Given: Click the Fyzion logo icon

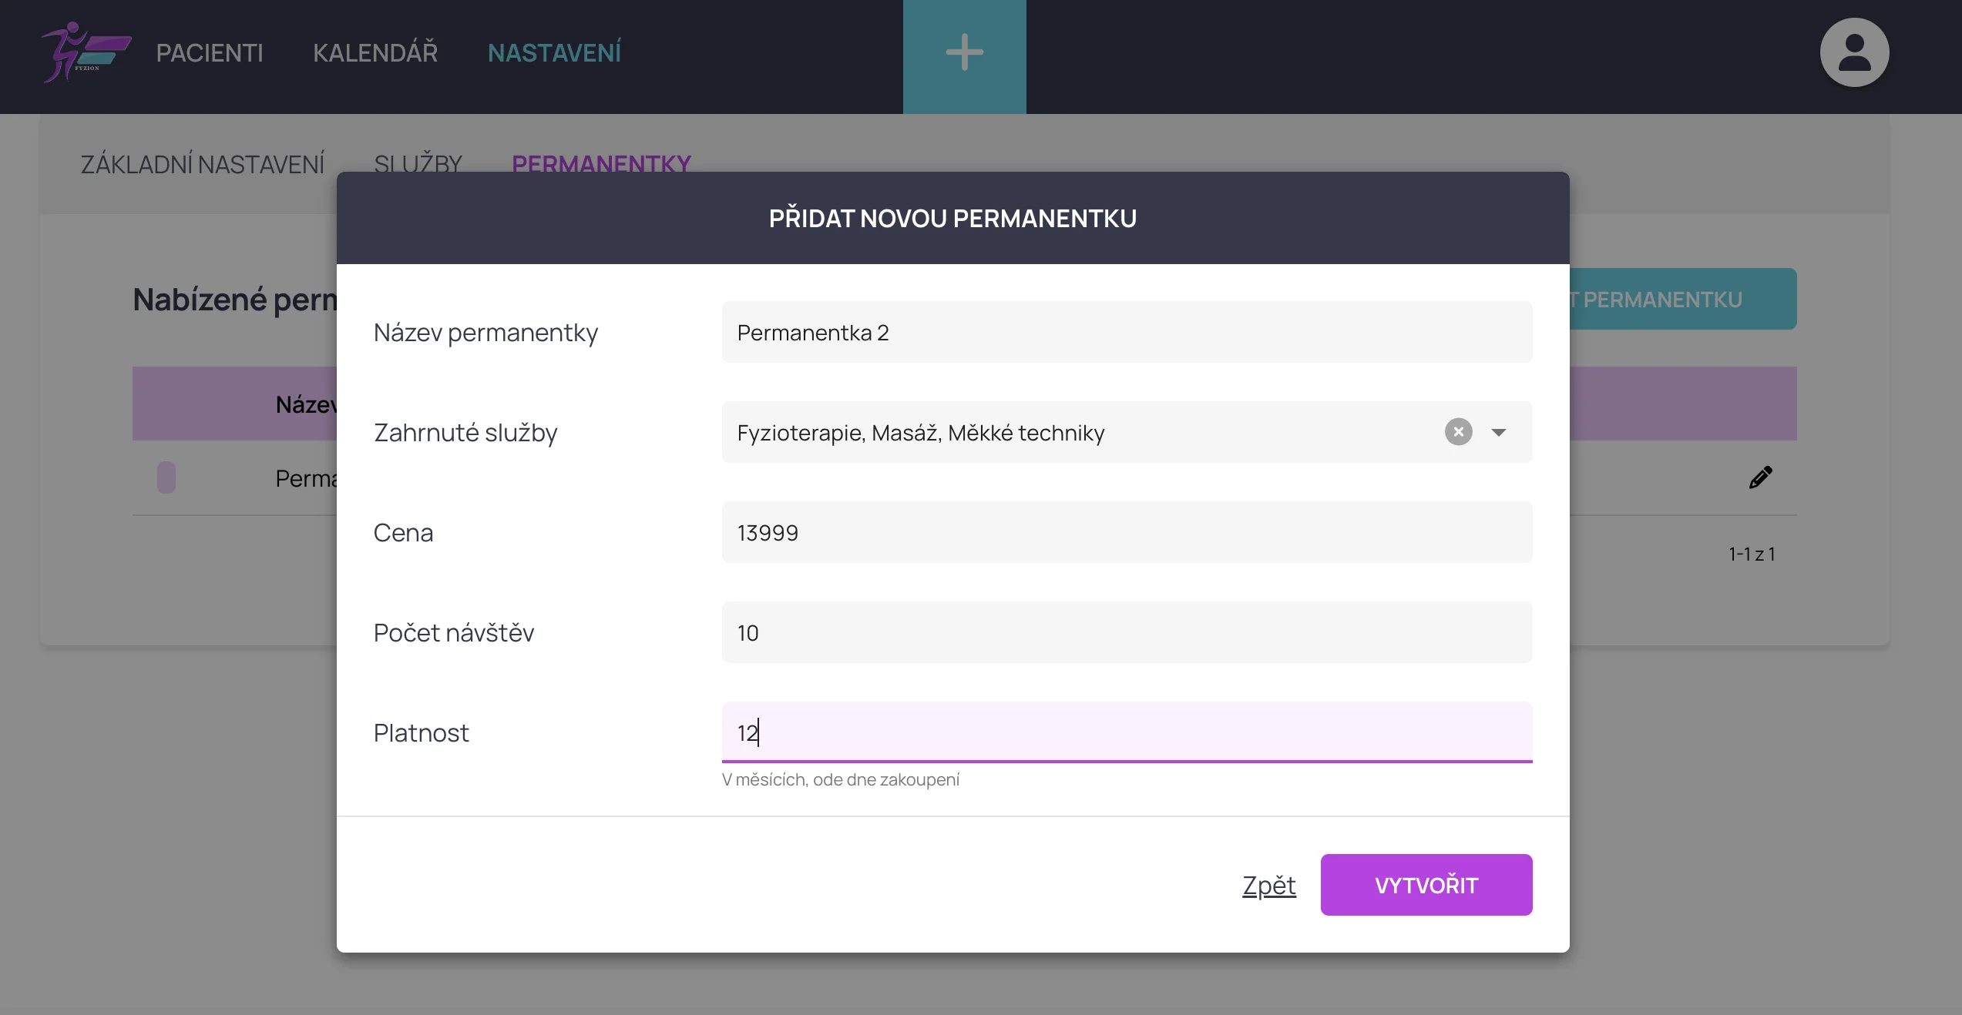Looking at the screenshot, I should tap(85, 52).
